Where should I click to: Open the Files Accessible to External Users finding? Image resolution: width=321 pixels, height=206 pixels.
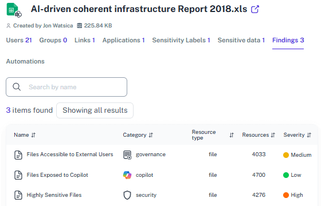click(70, 154)
